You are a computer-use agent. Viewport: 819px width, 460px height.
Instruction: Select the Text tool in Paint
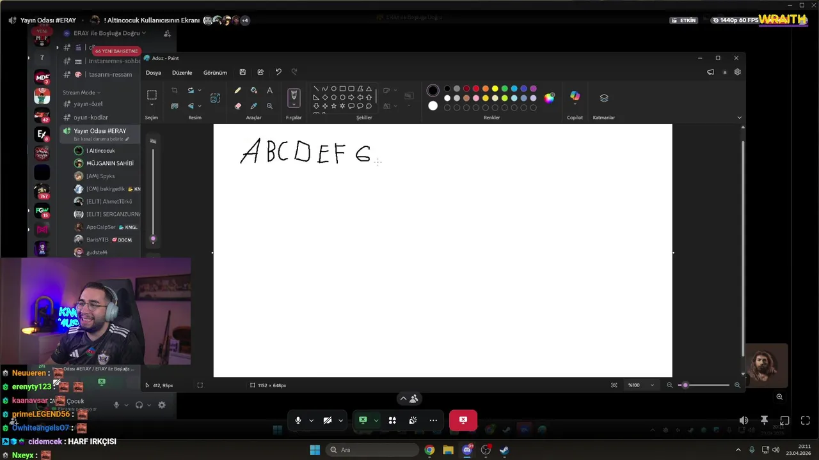(269, 91)
